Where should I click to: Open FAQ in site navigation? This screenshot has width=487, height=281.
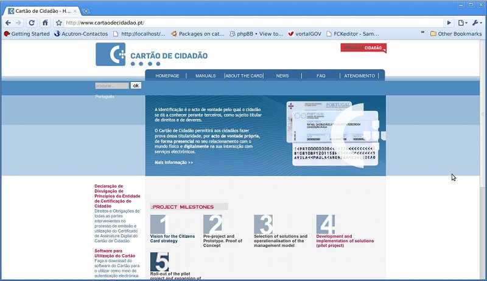point(321,76)
